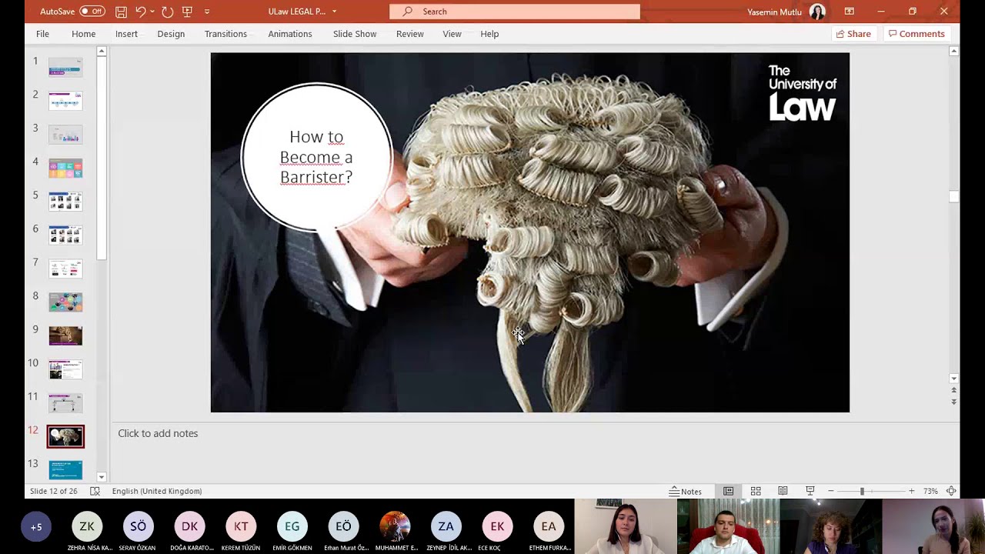Select slide 9 thumbnail
Screen dimensions: 985x554
(65, 335)
